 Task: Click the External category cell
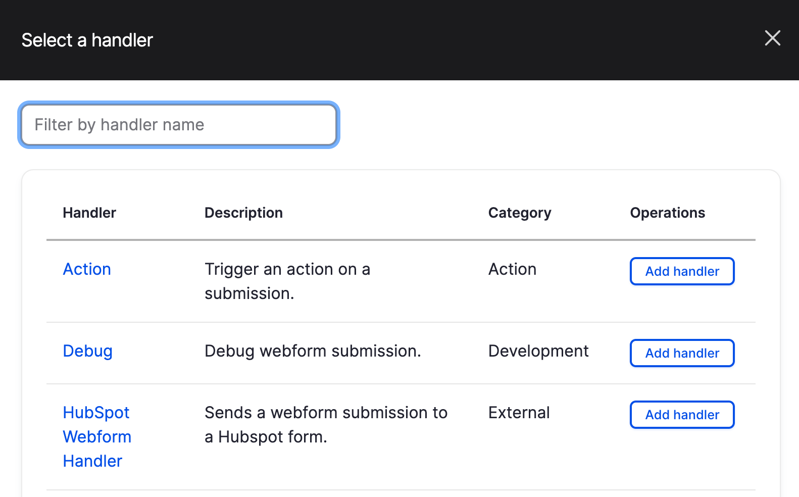(x=519, y=413)
